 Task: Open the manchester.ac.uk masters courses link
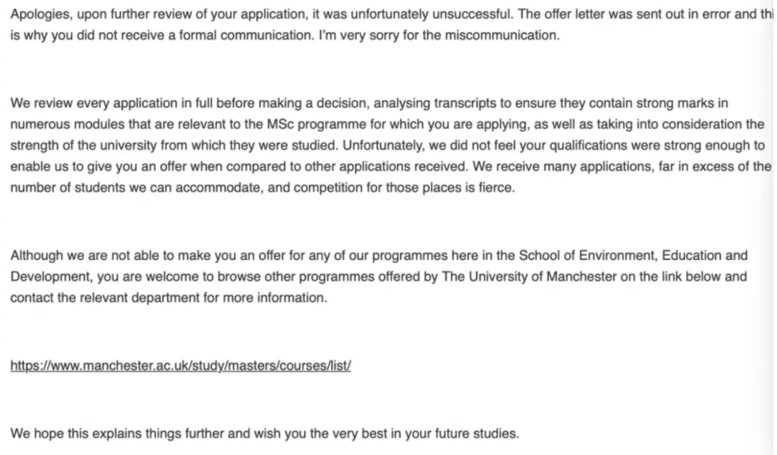pyautogui.click(x=180, y=366)
